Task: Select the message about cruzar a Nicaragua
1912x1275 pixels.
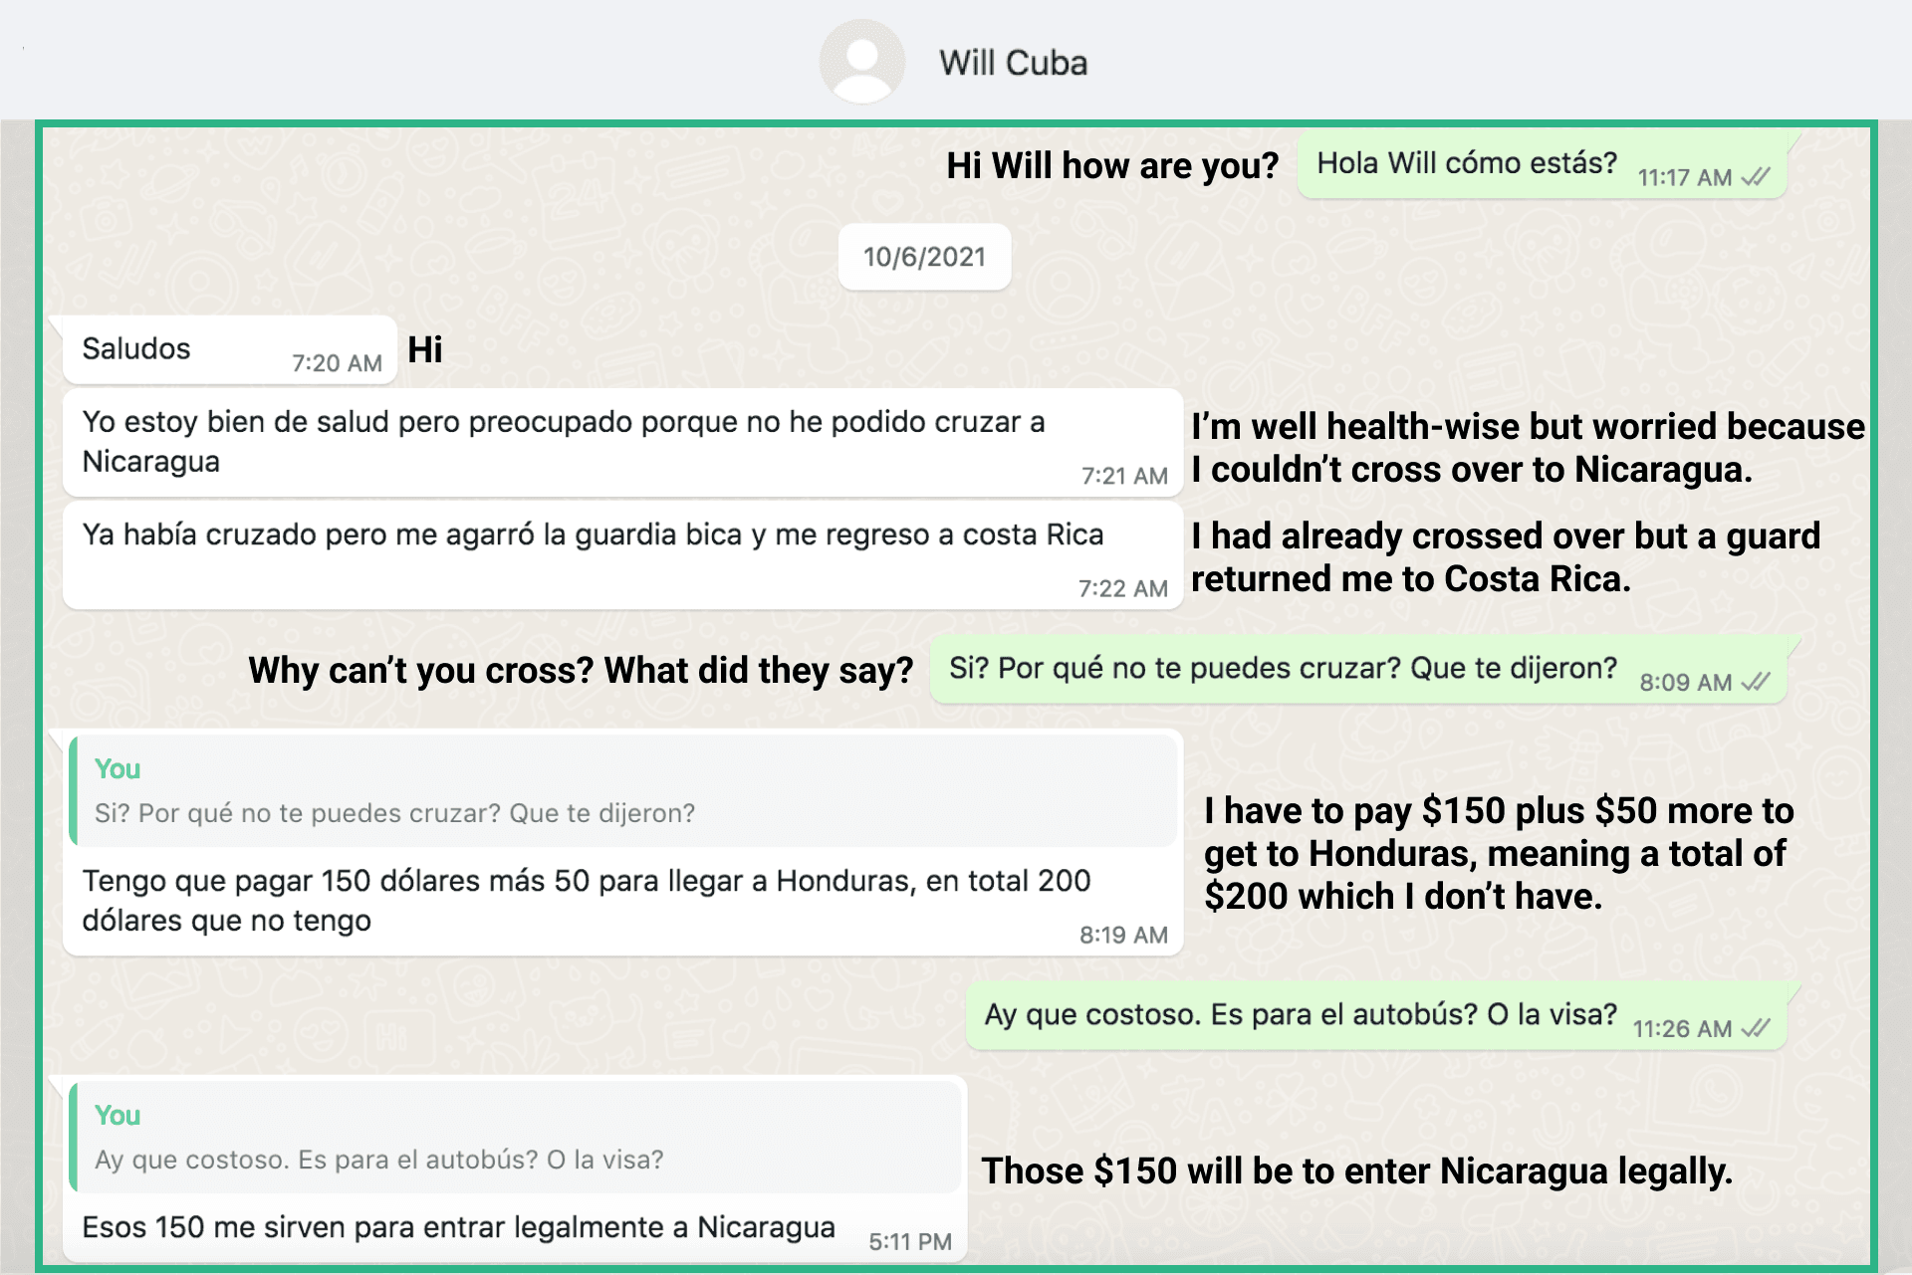Action: (622, 443)
